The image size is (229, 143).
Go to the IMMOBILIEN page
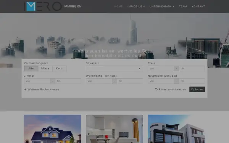click(x=136, y=6)
